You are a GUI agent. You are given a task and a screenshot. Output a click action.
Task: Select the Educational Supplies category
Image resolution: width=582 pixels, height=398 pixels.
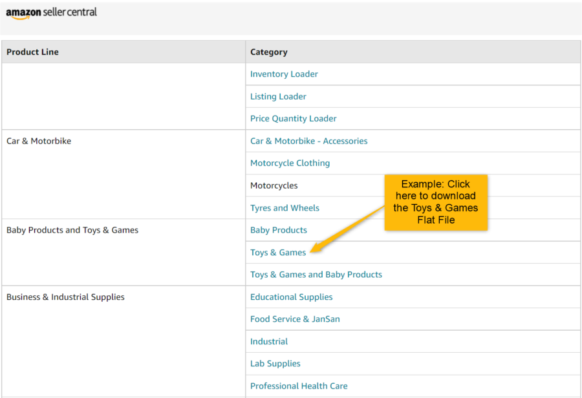click(291, 297)
